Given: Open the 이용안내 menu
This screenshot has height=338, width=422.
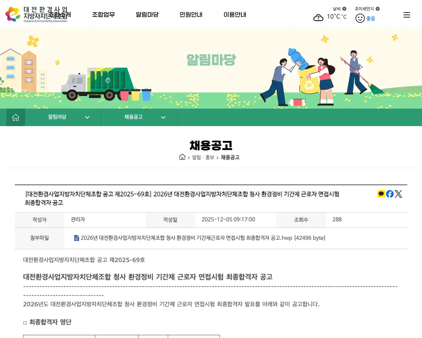Looking at the screenshot, I should [x=235, y=15].
